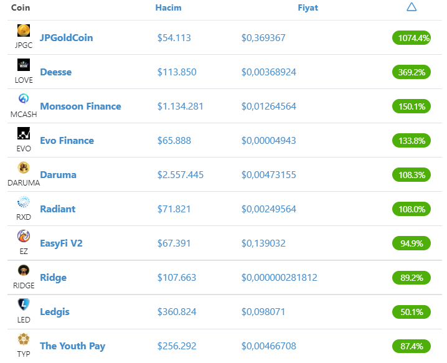Click The Youth Pay price $0,00466708

click(x=268, y=346)
